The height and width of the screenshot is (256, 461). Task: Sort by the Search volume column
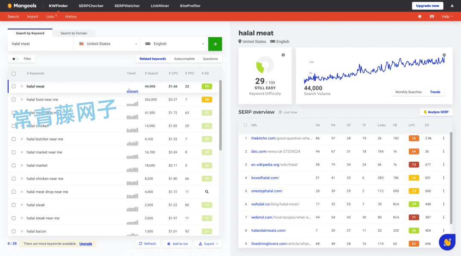pyautogui.click(x=152, y=73)
